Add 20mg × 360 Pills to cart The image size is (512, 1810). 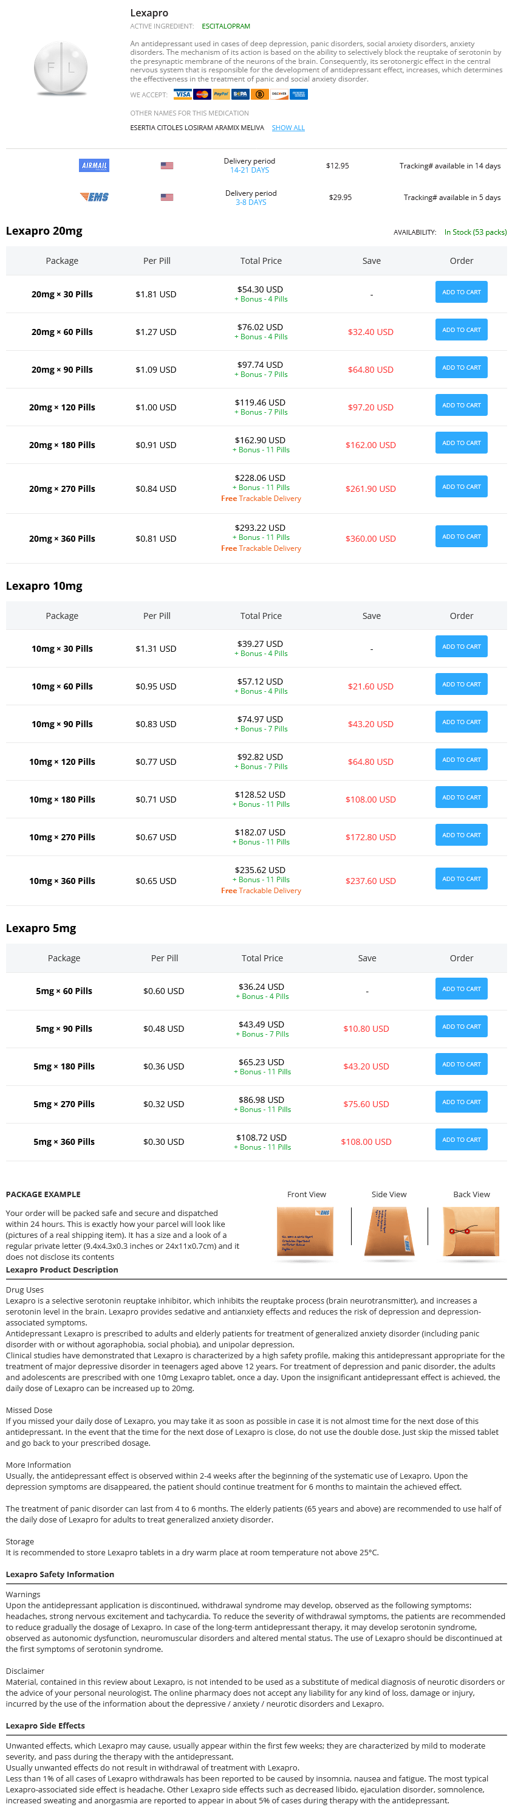pyautogui.click(x=461, y=537)
